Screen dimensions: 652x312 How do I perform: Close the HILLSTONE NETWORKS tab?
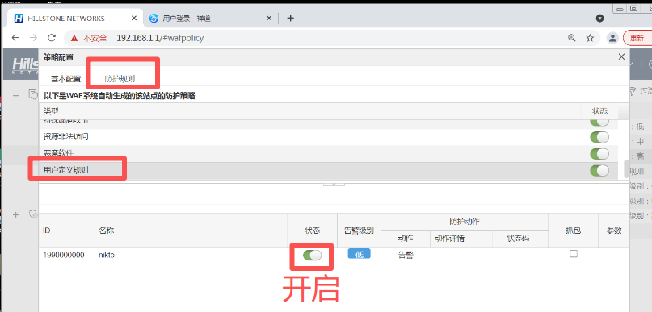[x=134, y=19]
